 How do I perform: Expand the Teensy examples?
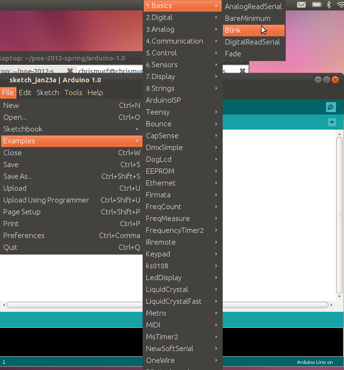182,112
